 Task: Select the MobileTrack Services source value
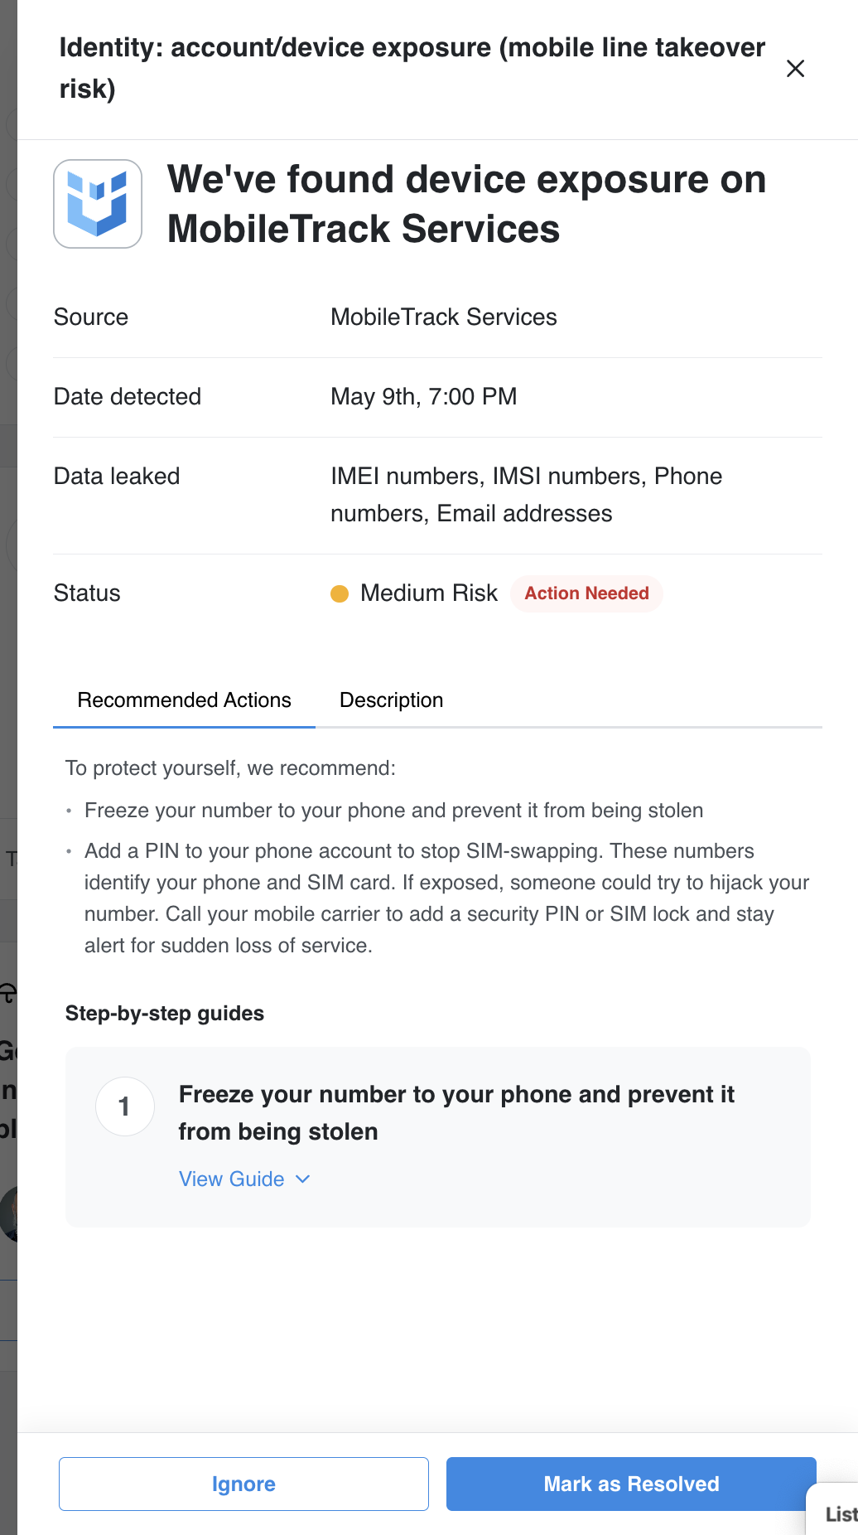[444, 317]
